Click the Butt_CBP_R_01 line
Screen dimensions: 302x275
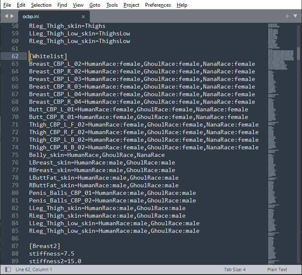tap(139, 117)
